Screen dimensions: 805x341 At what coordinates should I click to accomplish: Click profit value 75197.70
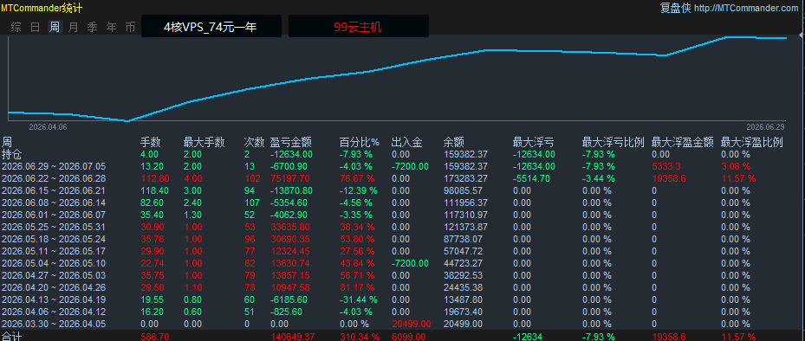(x=289, y=178)
